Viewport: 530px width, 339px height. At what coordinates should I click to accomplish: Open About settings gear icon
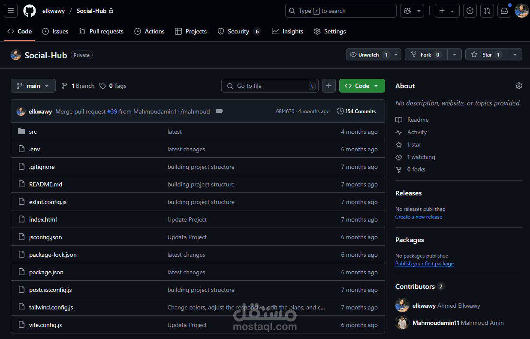pyautogui.click(x=519, y=86)
